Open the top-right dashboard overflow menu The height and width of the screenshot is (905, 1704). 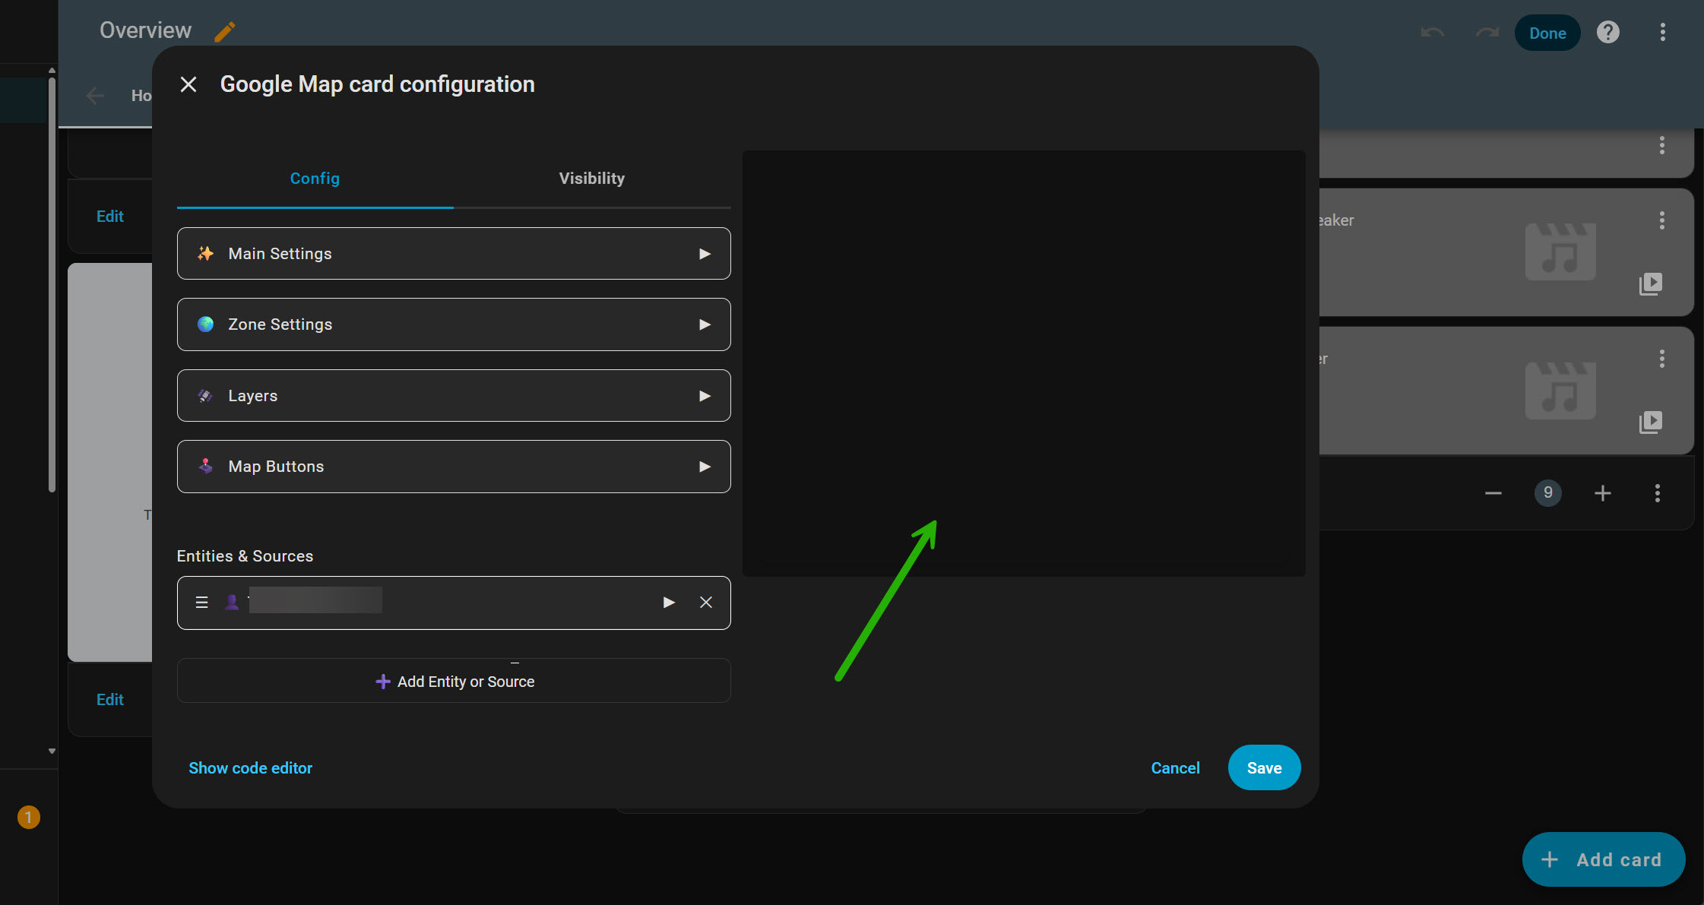click(x=1662, y=33)
